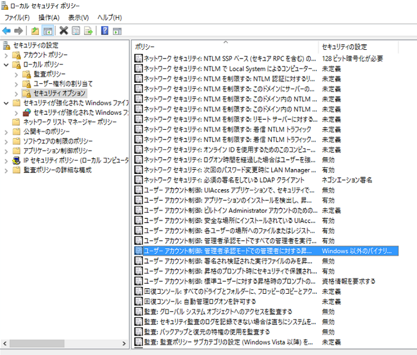The width and height of the screenshot is (417, 355).
Task: Select policy UIAccess アプリケーションで、セキュリティで...
Action: (x=229, y=190)
